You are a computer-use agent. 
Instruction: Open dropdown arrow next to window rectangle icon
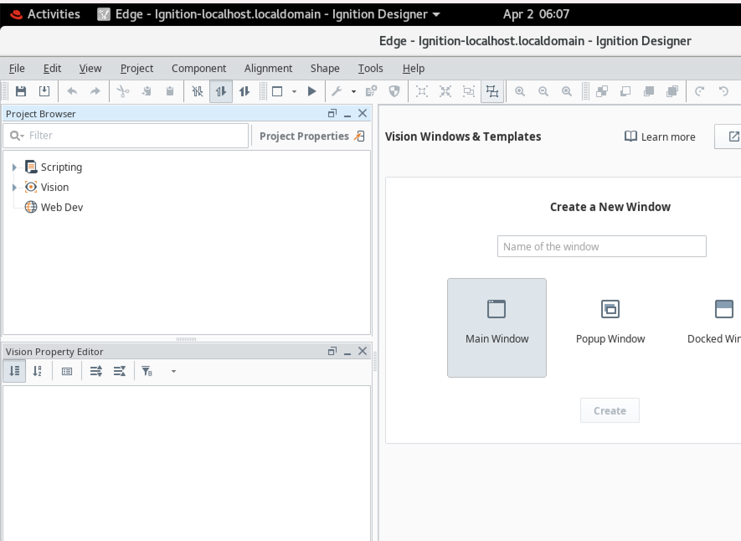tap(294, 92)
